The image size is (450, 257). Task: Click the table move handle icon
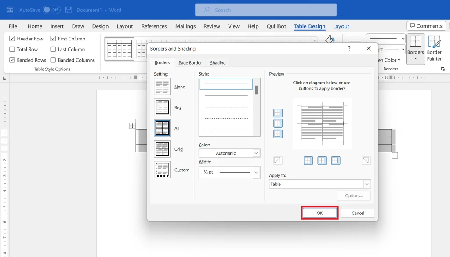coord(132,126)
